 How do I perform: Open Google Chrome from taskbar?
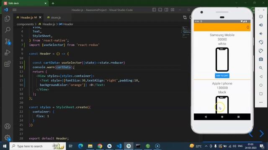[x=100, y=146]
